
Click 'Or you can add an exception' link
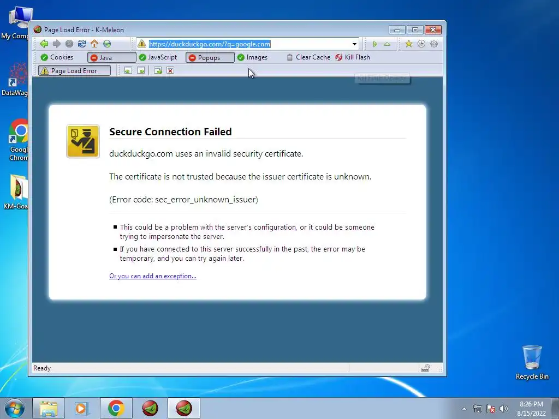coord(153,276)
